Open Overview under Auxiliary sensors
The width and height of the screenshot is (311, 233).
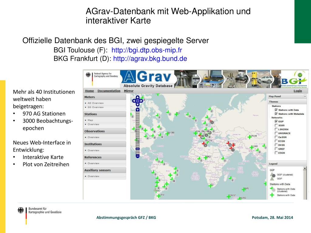(94, 176)
